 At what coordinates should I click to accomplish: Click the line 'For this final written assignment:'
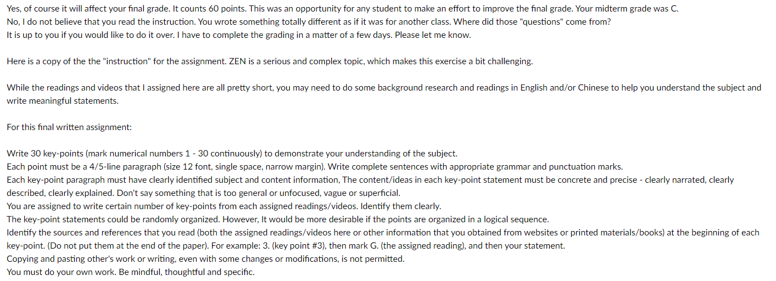point(69,127)
